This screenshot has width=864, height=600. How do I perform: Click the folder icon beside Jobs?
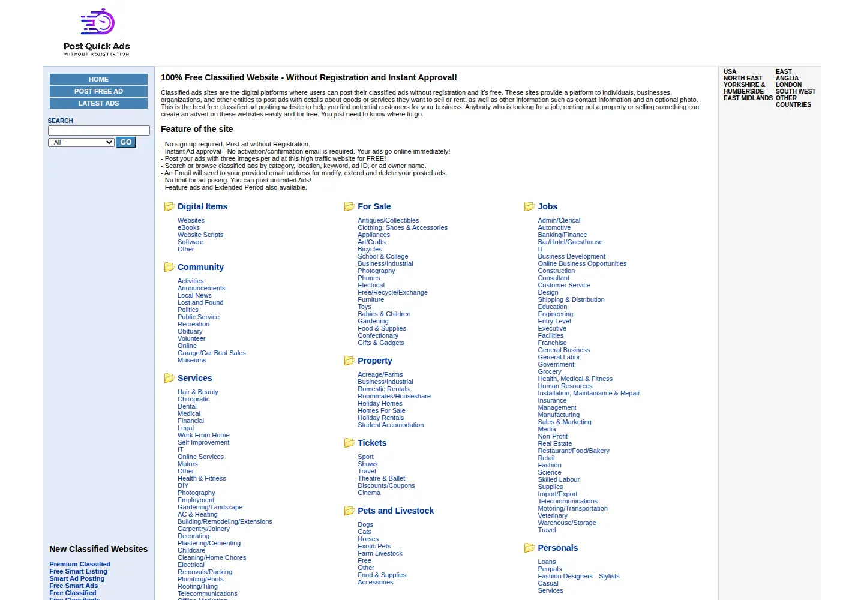[x=529, y=206]
